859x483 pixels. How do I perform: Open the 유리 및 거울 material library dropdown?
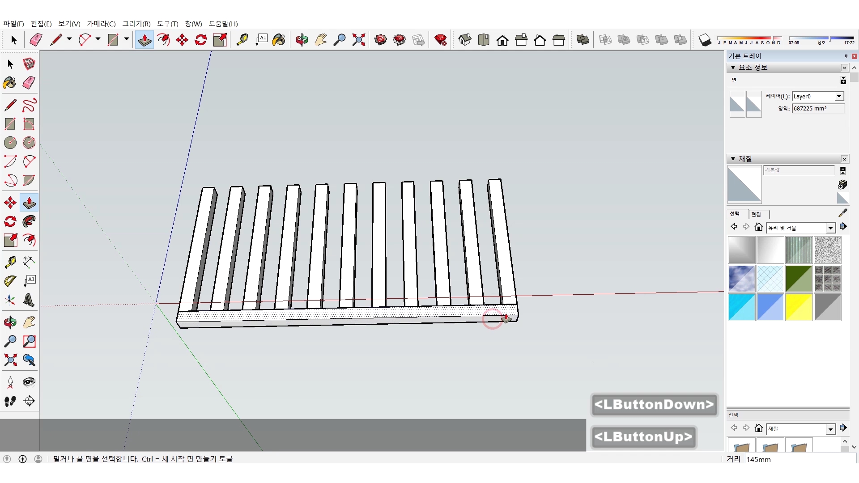tap(830, 228)
